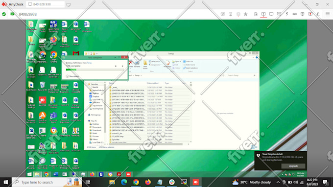Viewport: 333px width, 187px height.
Task: Open the ribbon Open dropdown
Action: click(x=177, y=62)
